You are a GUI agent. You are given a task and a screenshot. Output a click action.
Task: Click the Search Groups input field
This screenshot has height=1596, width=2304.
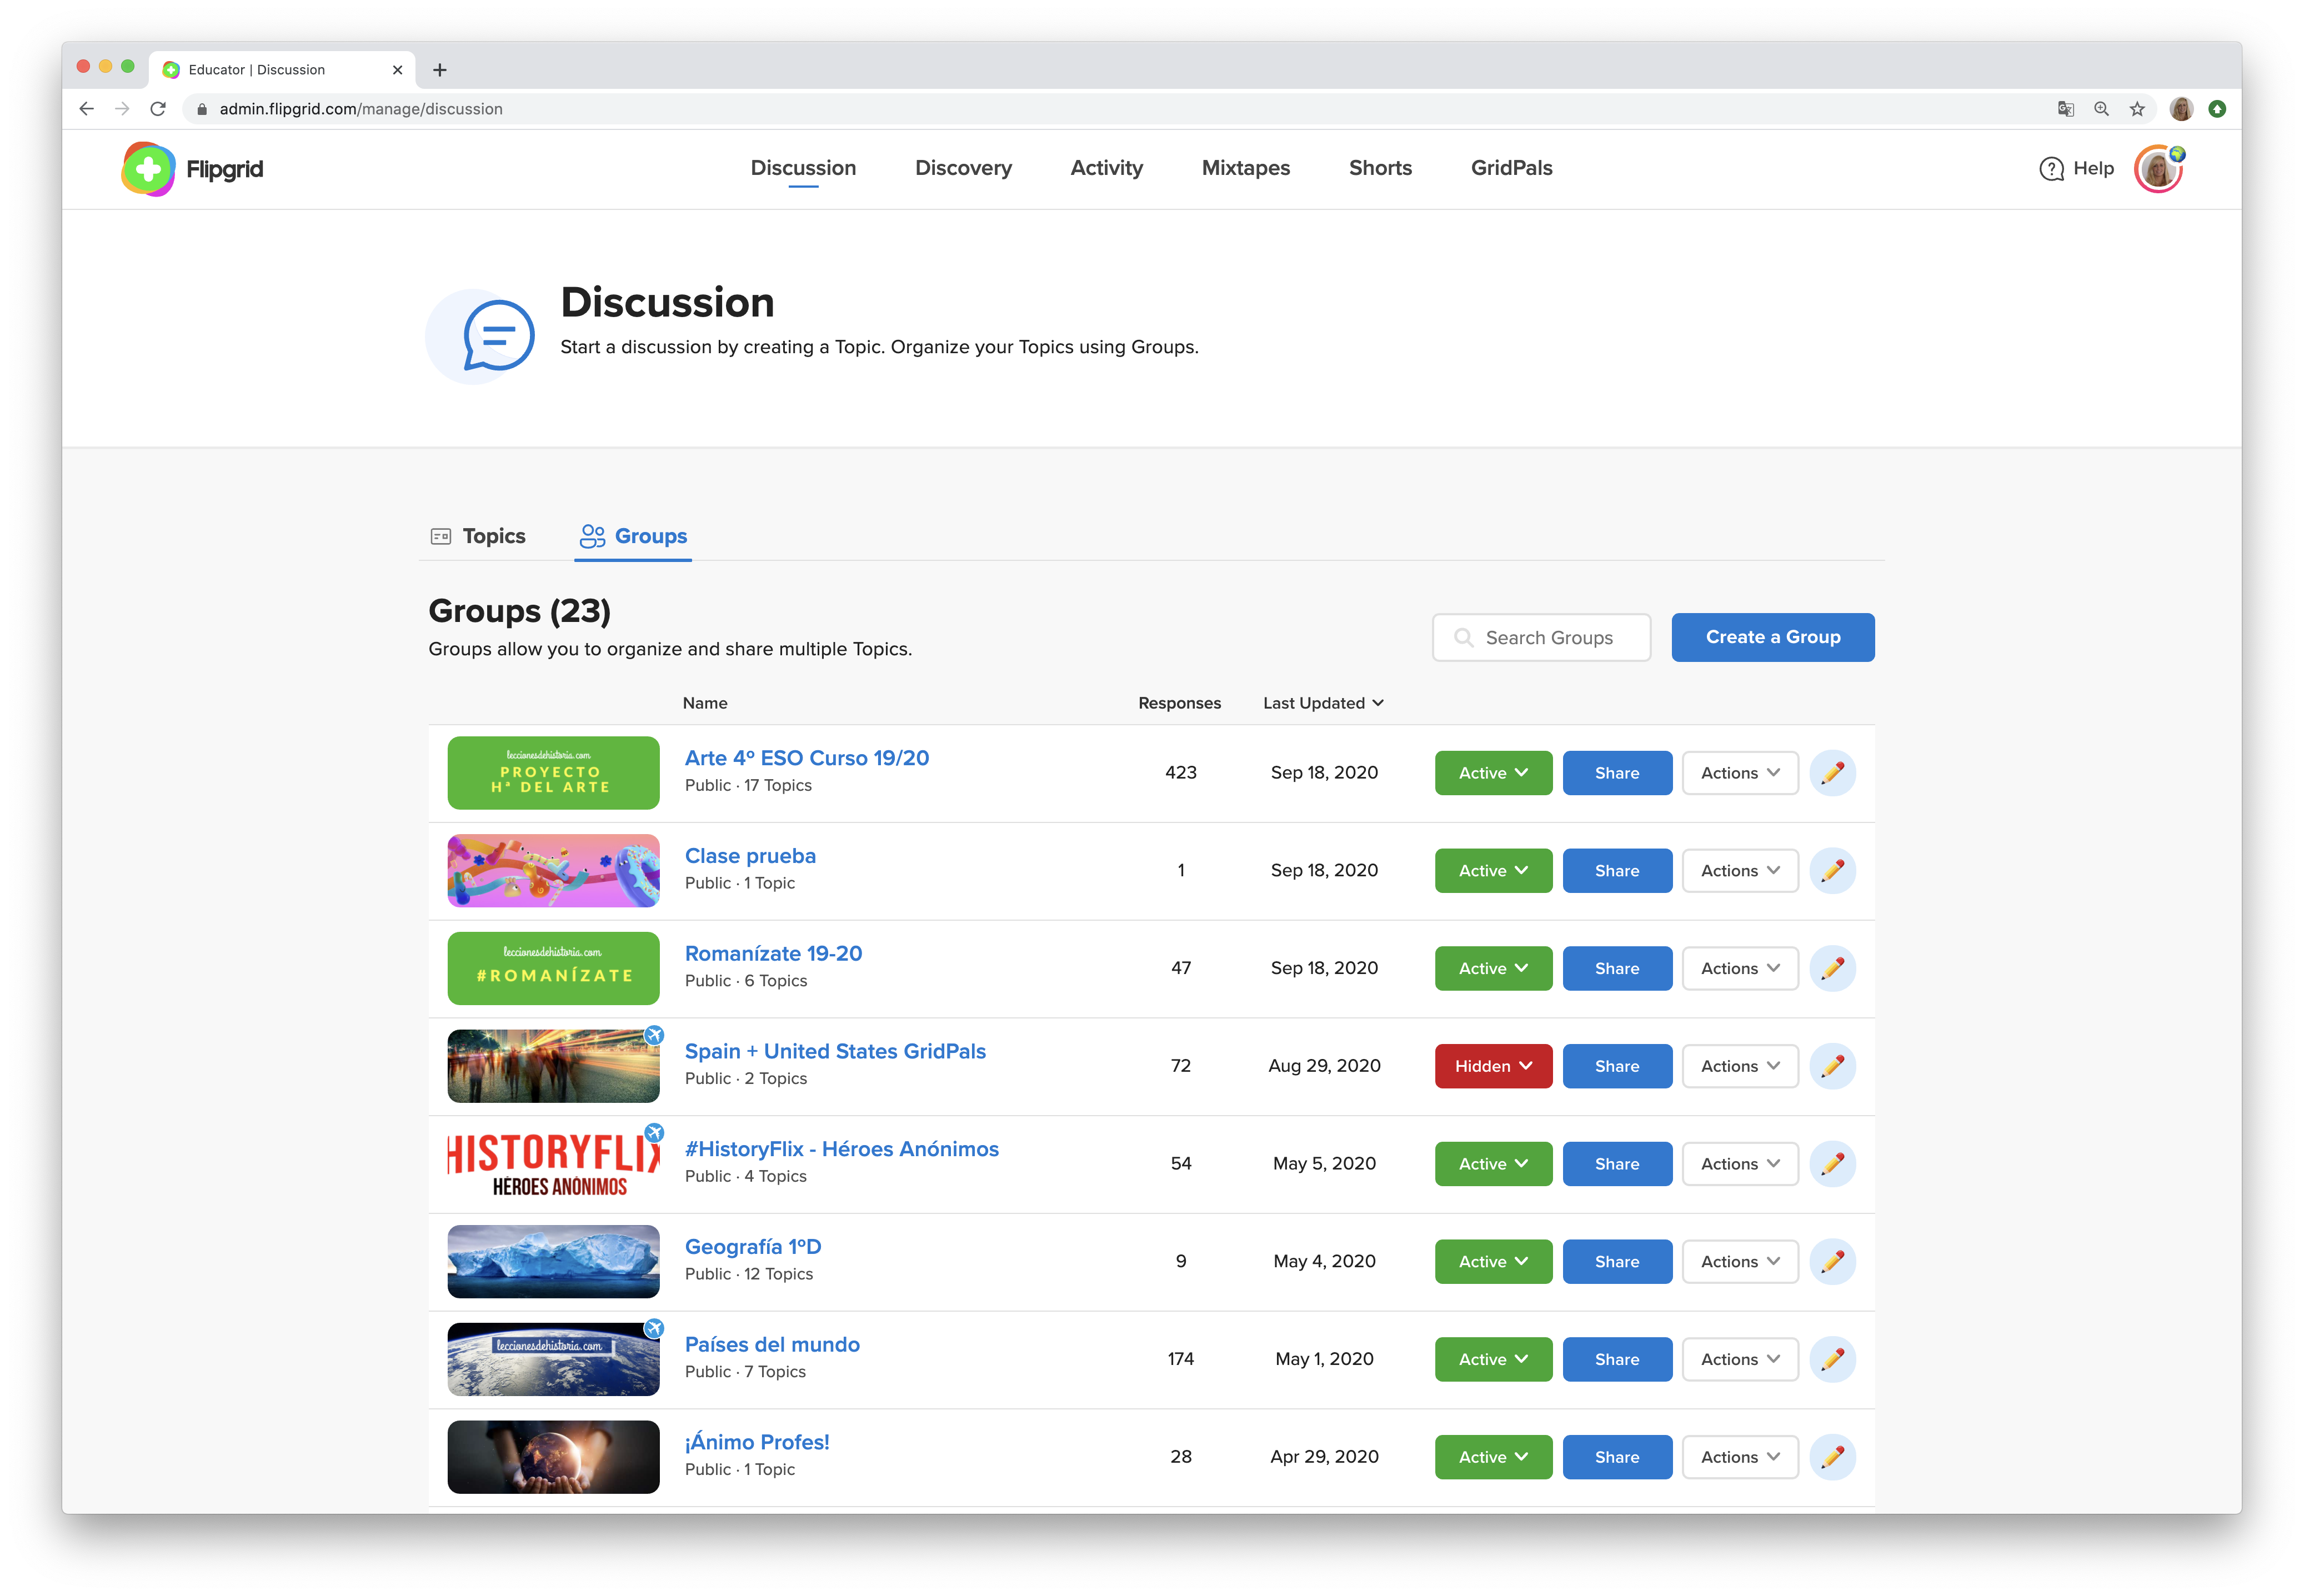1548,638
